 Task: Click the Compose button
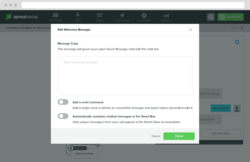click(x=230, y=17)
